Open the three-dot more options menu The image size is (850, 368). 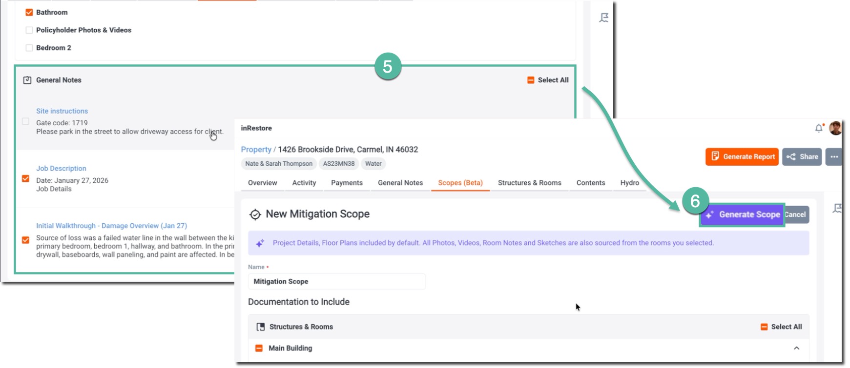[834, 157]
